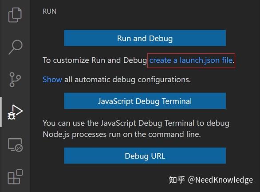The height and width of the screenshot is (192, 260).
Task: Launch the JavaScript Debug Terminal button
Action: point(145,101)
